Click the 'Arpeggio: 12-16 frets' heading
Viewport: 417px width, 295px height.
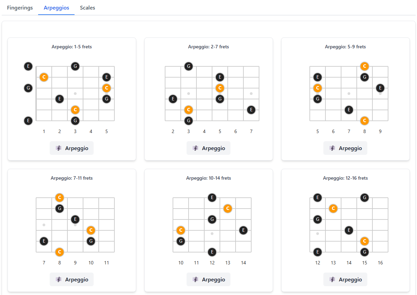(x=345, y=178)
